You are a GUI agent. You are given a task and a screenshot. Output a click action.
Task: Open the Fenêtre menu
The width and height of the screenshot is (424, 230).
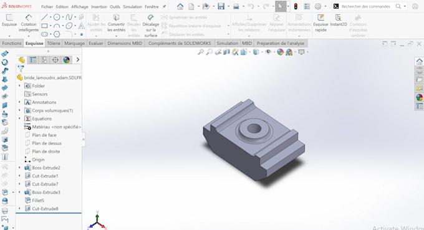(152, 7)
